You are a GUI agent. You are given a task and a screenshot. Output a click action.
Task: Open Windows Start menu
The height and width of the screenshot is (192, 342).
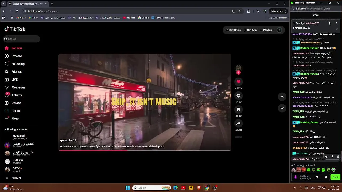tap(128, 188)
